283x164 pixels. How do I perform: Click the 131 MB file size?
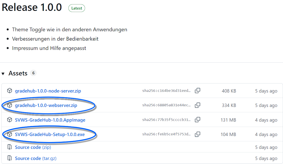point(228,120)
